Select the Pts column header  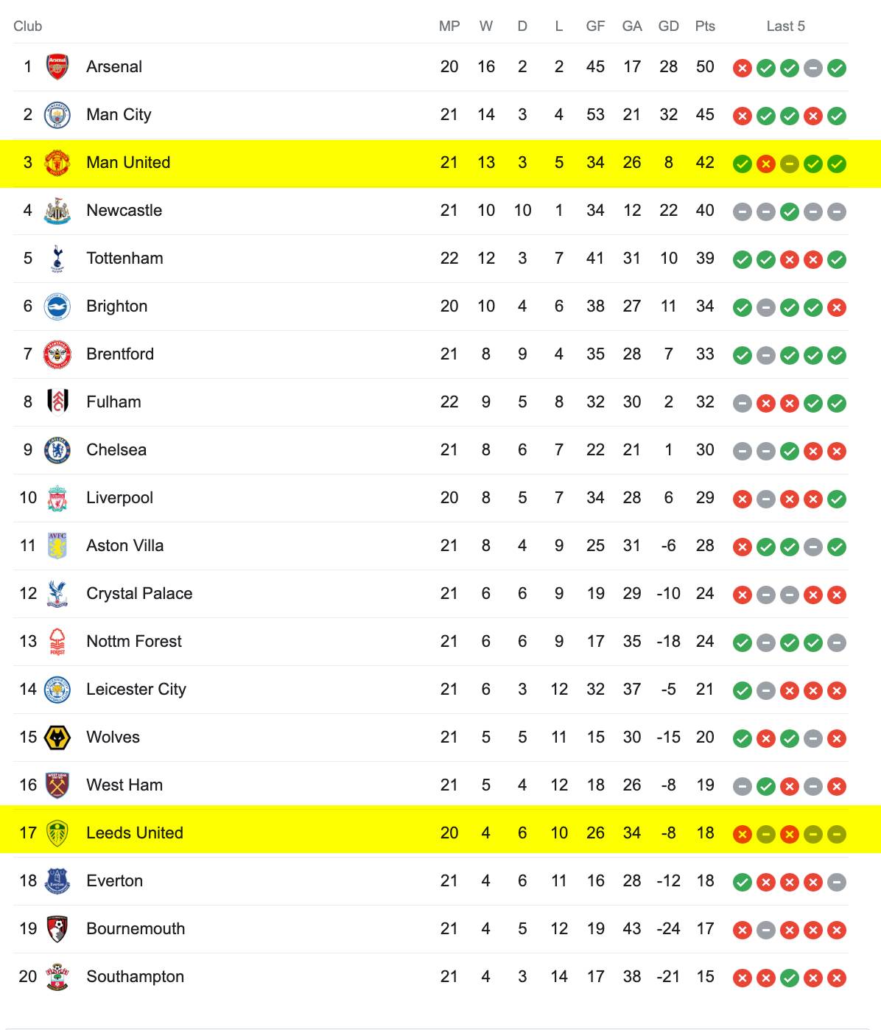(x=705, y=27)
